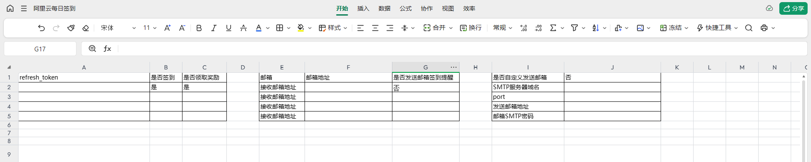Viewport: 811px width, 162px height.
Task: Apply the filter funnel icon
Action: click(x=574, y=28)
